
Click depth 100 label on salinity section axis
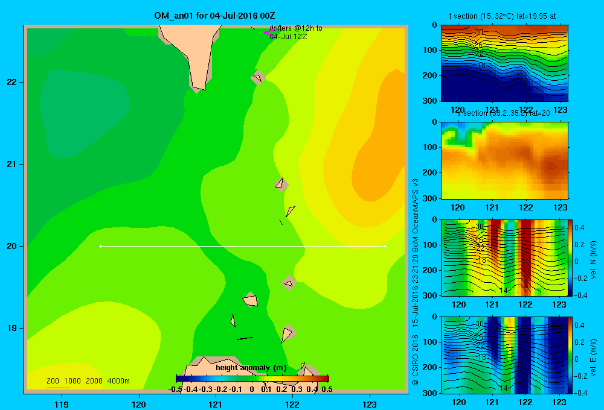click(x=430, y=147)
